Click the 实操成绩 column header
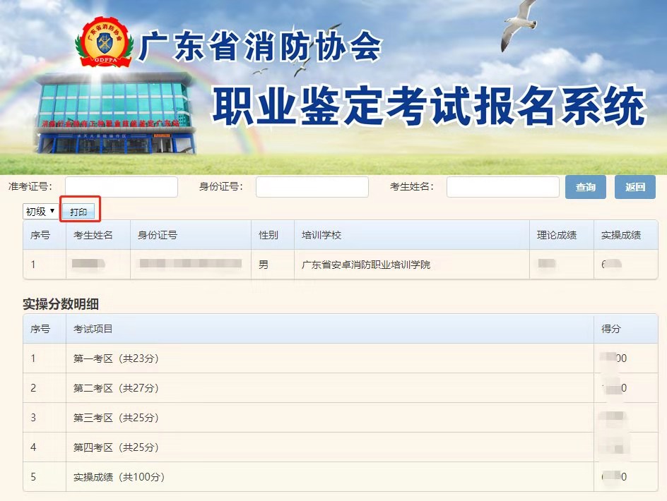Viewport: 667px width, 501px height. point(620,235)
